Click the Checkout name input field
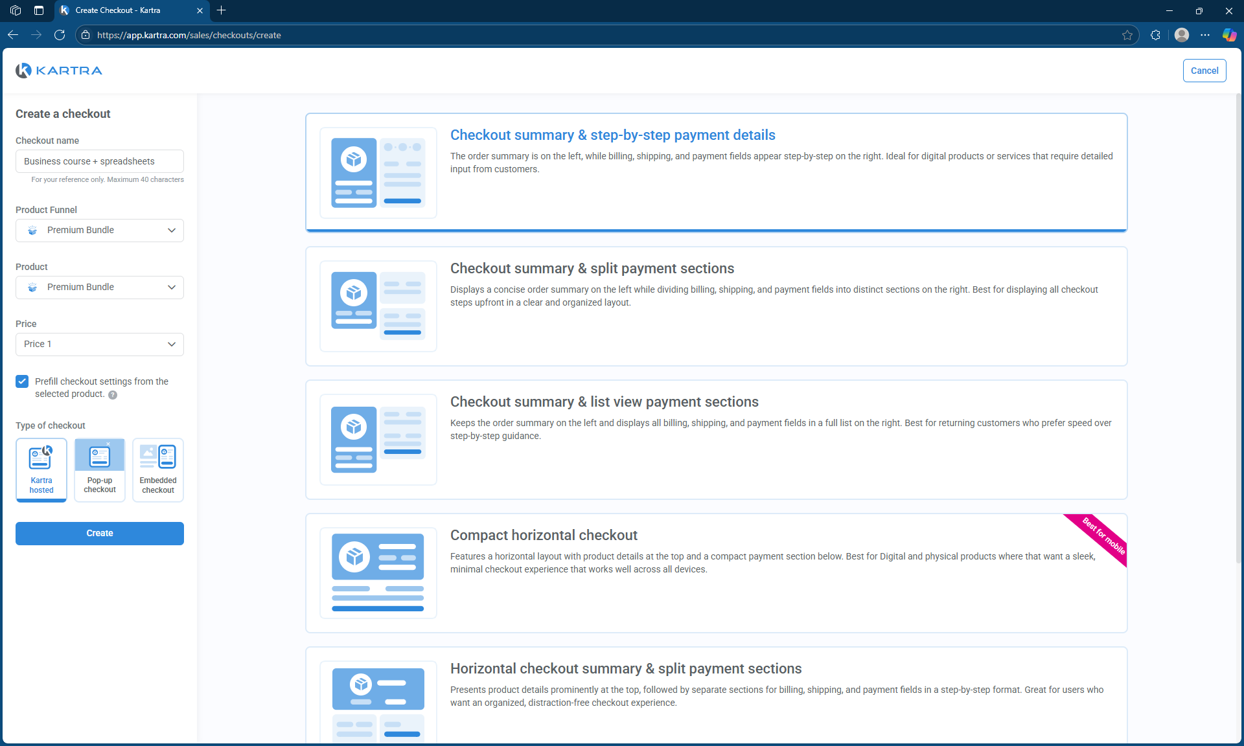 (x=100, y=161)
